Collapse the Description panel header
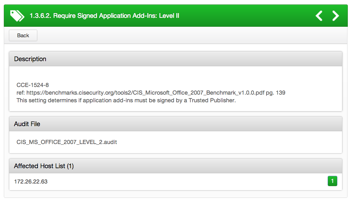Image resolution: width=351 pixels, height=202 pixels. 175,59
